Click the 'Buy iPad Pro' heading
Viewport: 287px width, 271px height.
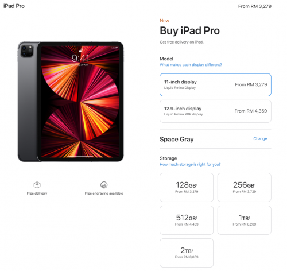point(189,31)
